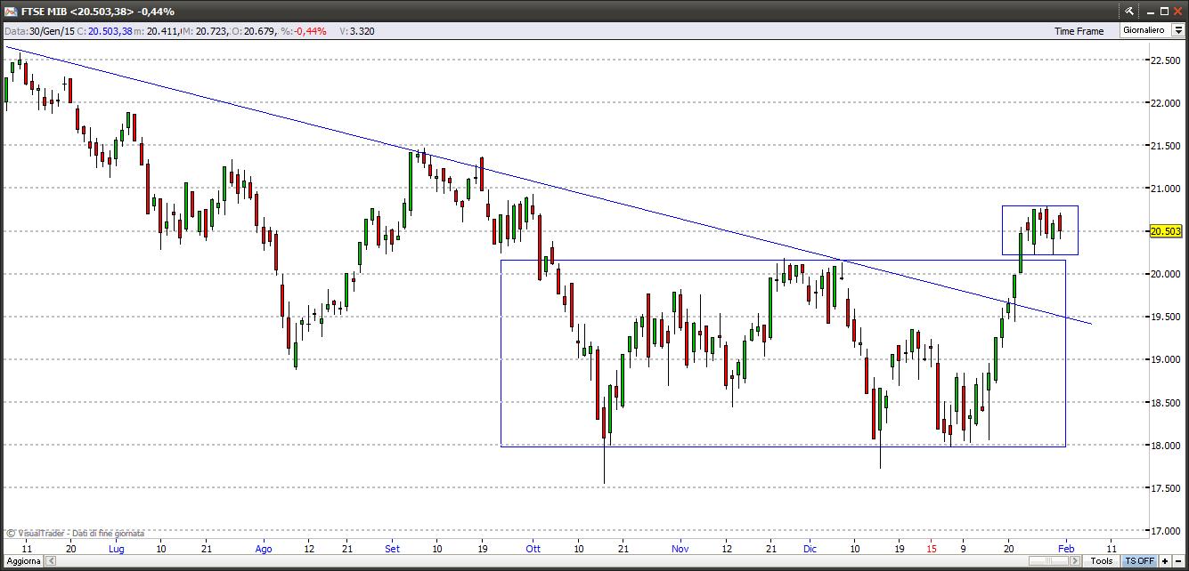Click the Aggiorna button

pos(21,560)
